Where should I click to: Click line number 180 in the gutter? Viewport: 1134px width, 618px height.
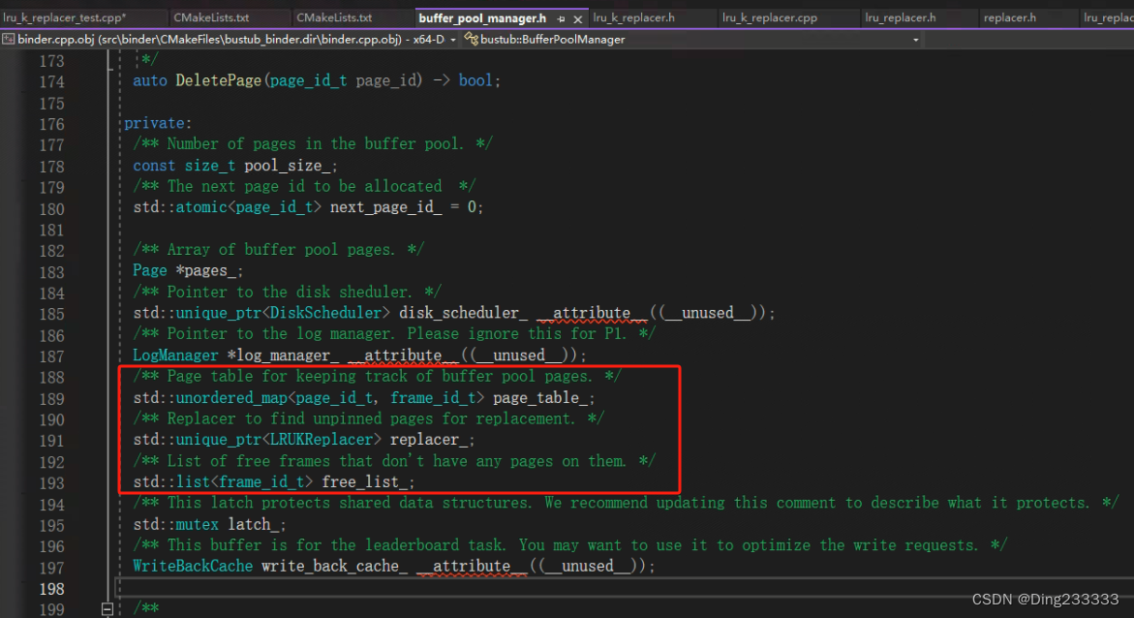(51, 207)
